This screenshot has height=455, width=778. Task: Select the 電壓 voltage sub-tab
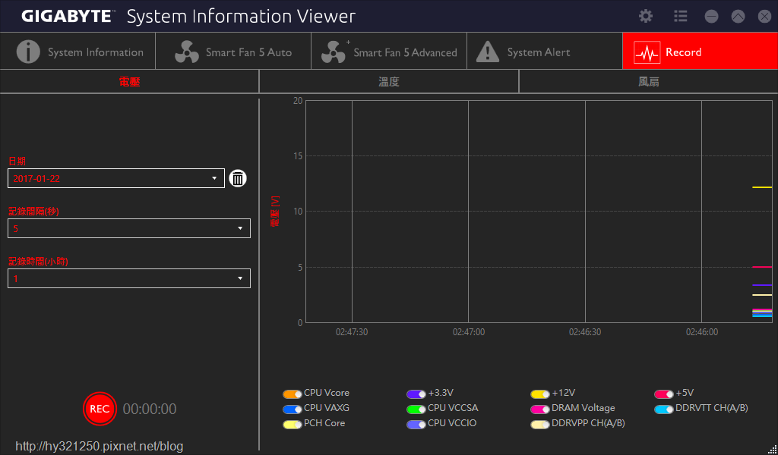tap(129, 82)
